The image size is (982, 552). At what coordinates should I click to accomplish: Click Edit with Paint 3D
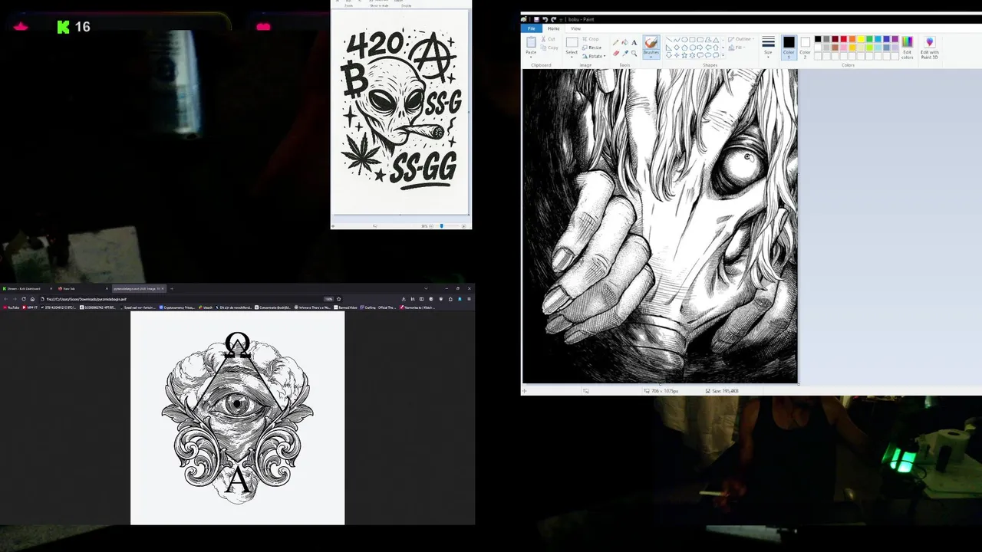pos(929,46)
